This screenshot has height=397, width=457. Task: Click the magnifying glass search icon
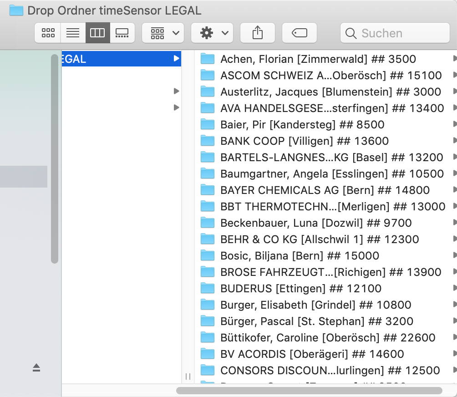click(x=351, y=33)
